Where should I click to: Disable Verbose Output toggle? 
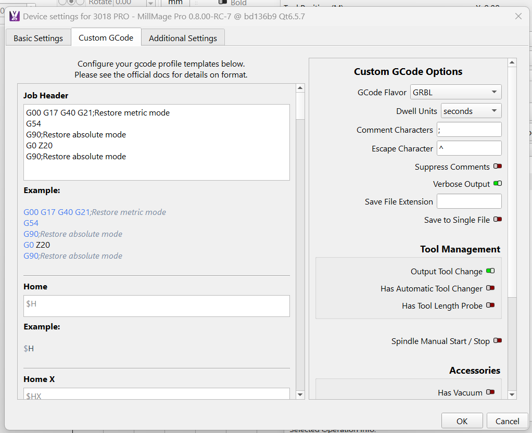tap(498, 184)
